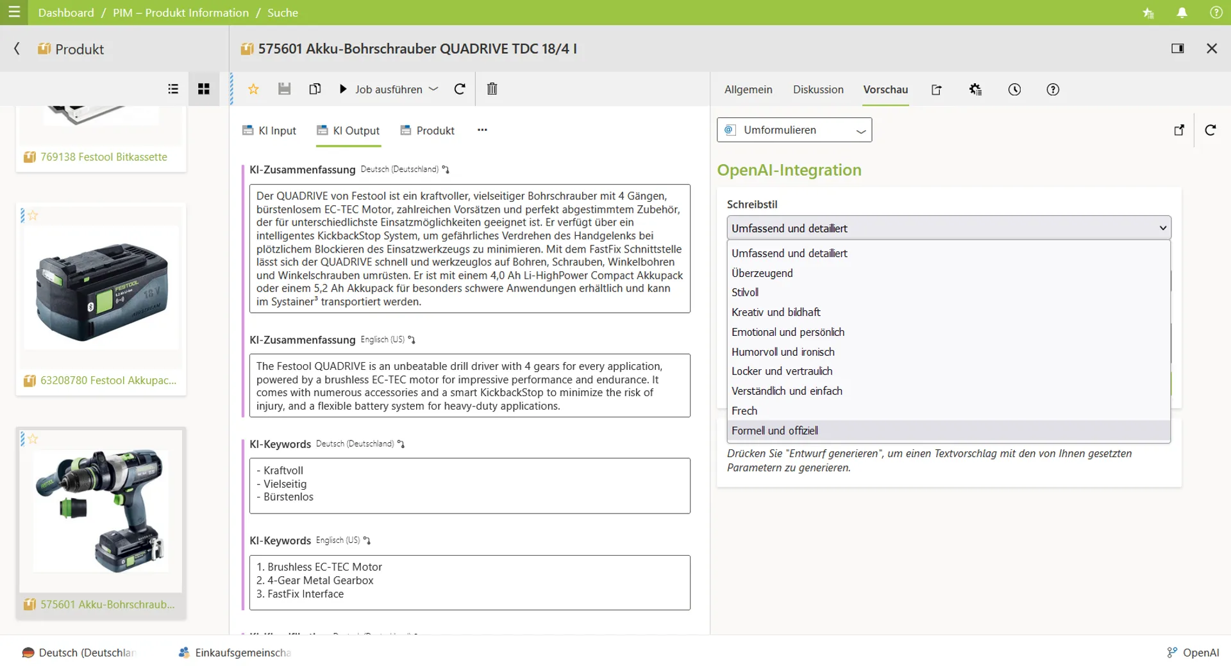Choose 'Stilvoll' writing style
1231x666 pixels.
[949, 292]
